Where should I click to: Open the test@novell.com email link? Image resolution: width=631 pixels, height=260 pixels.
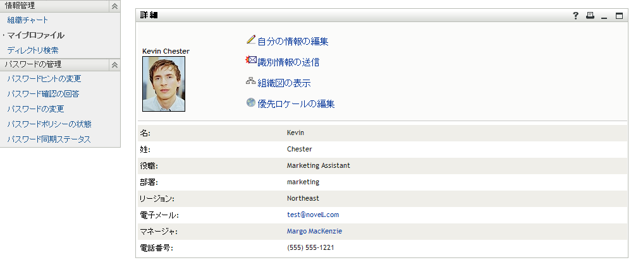click(x=313, y=215)
